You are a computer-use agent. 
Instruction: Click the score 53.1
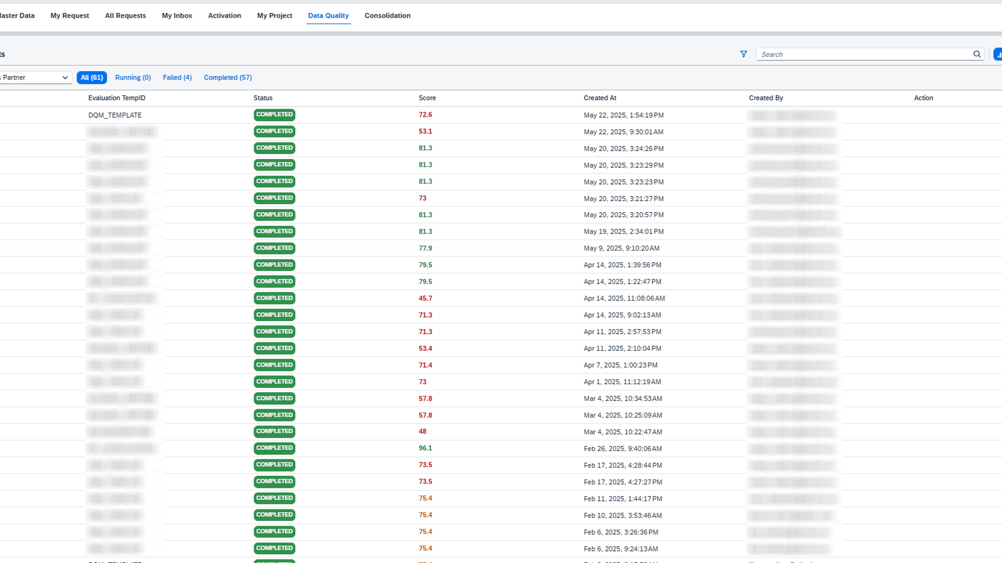(425, 131)
